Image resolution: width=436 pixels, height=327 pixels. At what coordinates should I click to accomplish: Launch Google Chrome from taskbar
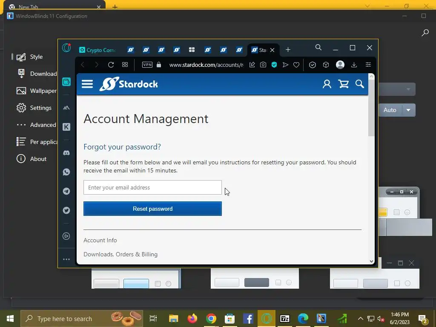[x=211, y=318]
